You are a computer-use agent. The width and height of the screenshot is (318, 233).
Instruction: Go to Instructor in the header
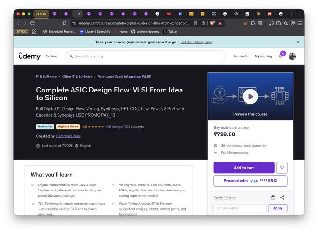click(241, 56)
